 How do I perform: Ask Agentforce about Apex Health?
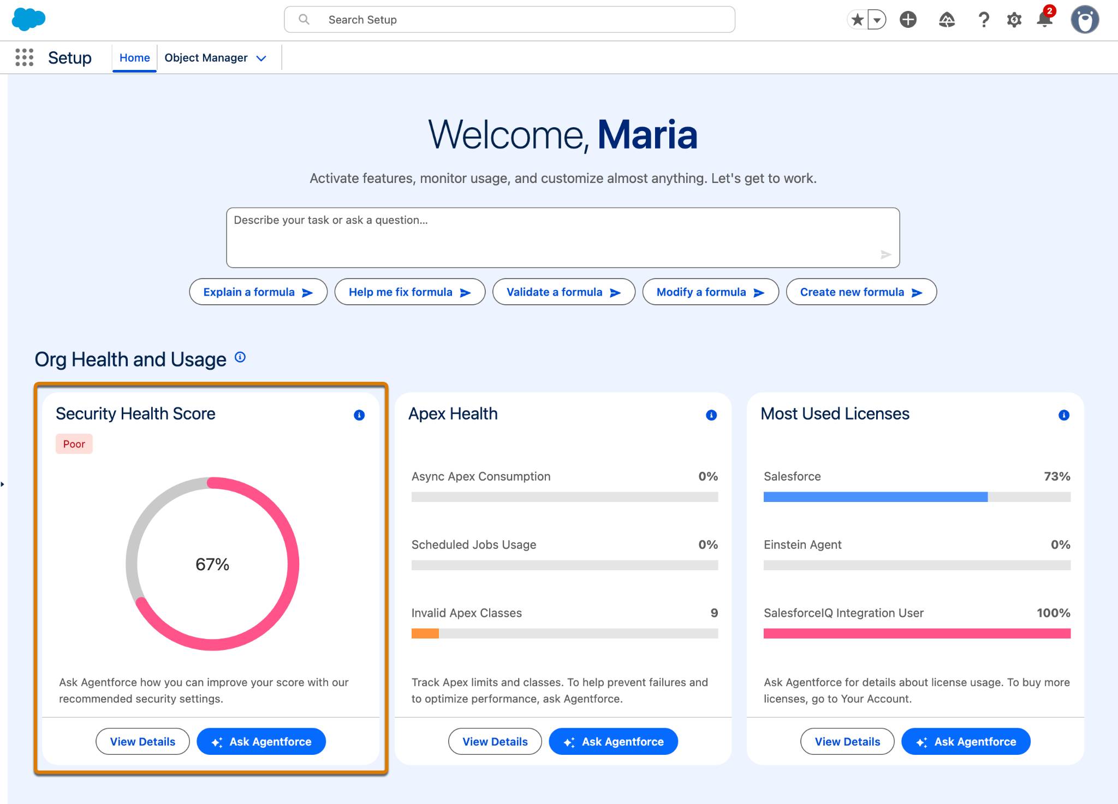click(614, 742)
